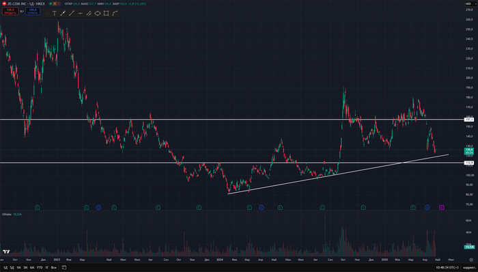Click the red Sell price button

[10, 12]
